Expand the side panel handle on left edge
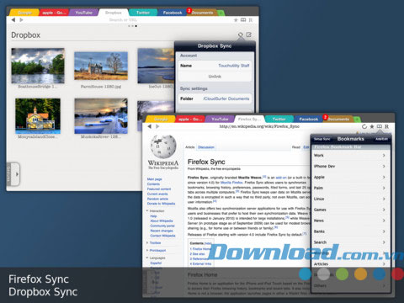The width and height of the screenshot is (404, 303). [x=13, y=174]
